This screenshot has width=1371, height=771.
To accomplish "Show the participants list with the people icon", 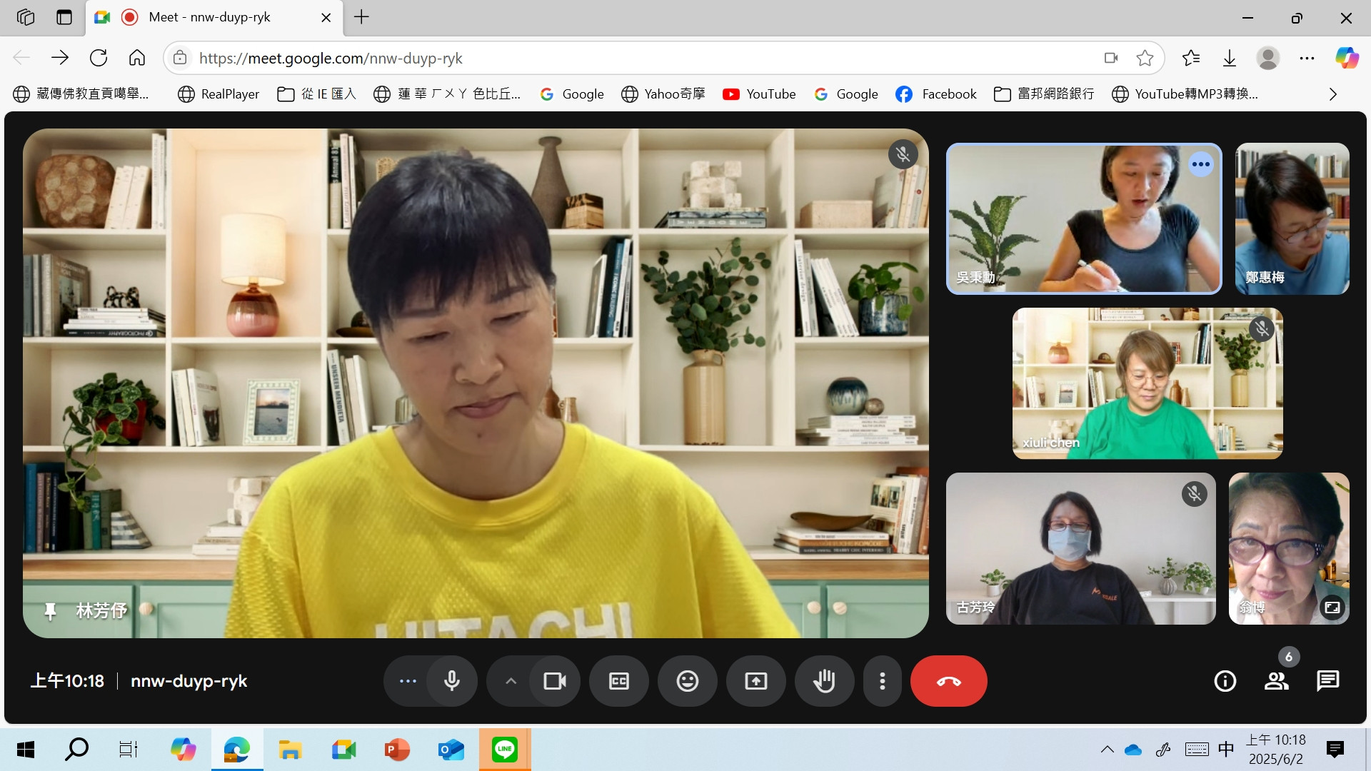I will [1276, 681].
